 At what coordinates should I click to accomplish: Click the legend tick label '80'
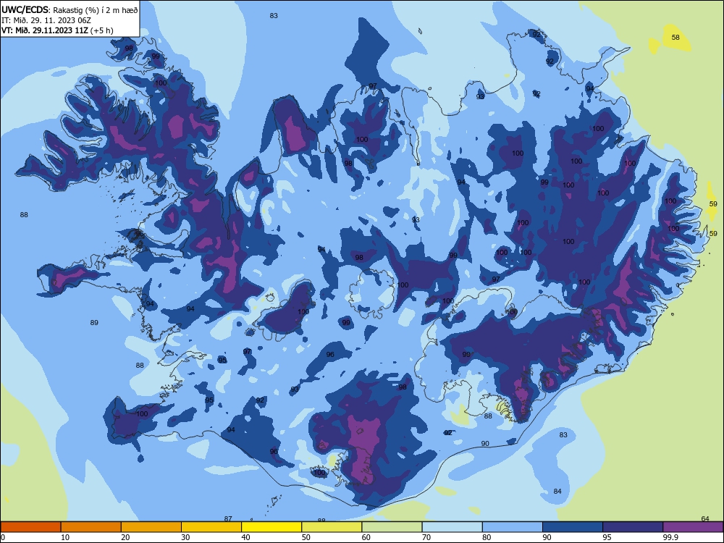click(487, 537)
